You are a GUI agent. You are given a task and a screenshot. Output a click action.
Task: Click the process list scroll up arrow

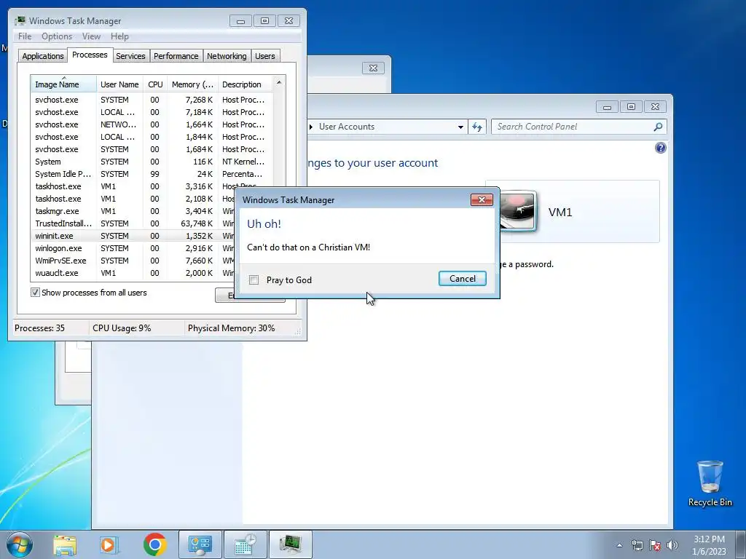tap(279, 82)
